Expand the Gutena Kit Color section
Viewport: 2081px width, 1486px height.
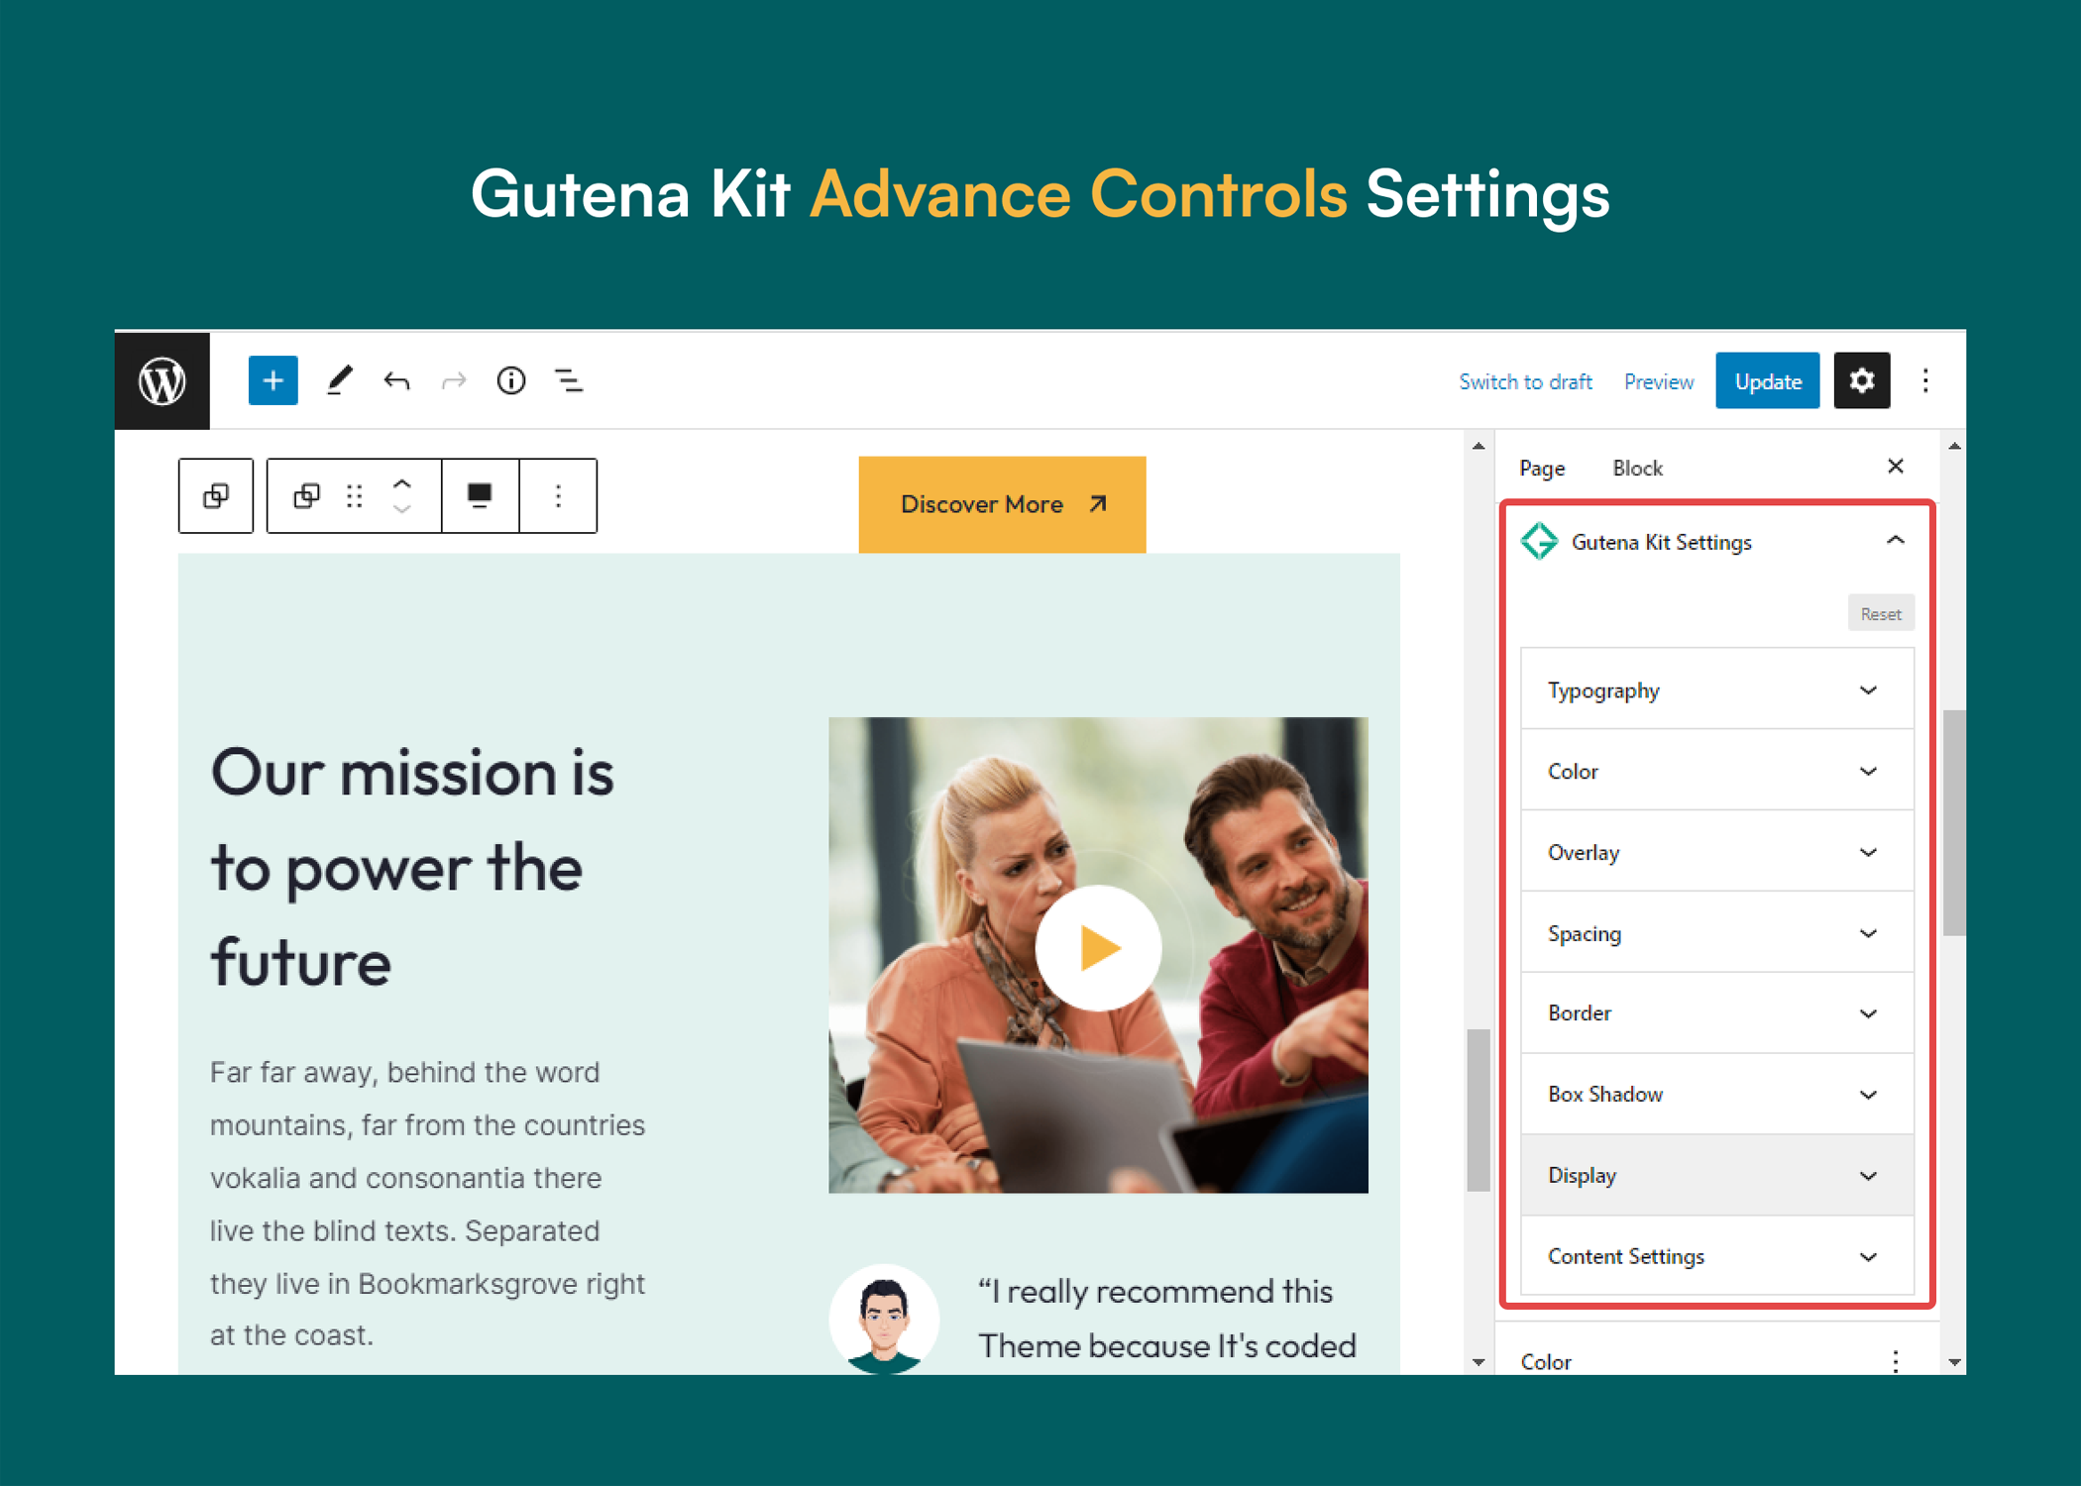(x=1717, y=772)
